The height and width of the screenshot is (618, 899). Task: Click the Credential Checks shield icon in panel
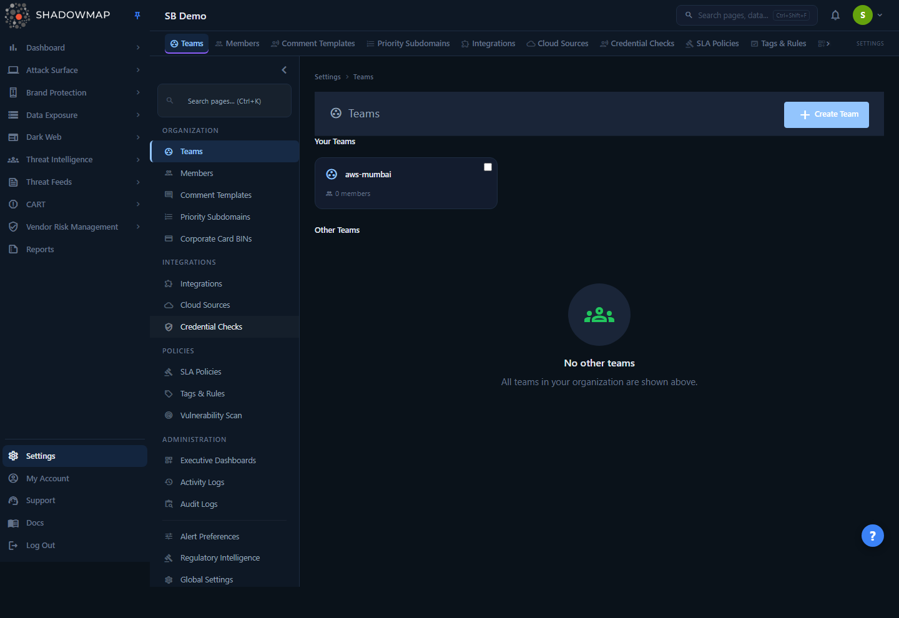[x=169, y=327]
